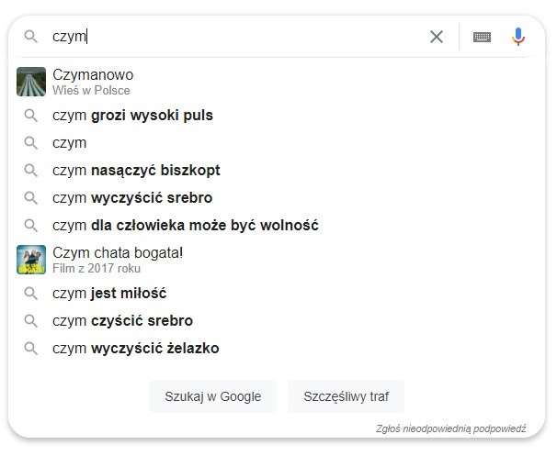Click the Szczęśliwy traf button
This screenshot has height=456, width=557.
coord(346,396)
